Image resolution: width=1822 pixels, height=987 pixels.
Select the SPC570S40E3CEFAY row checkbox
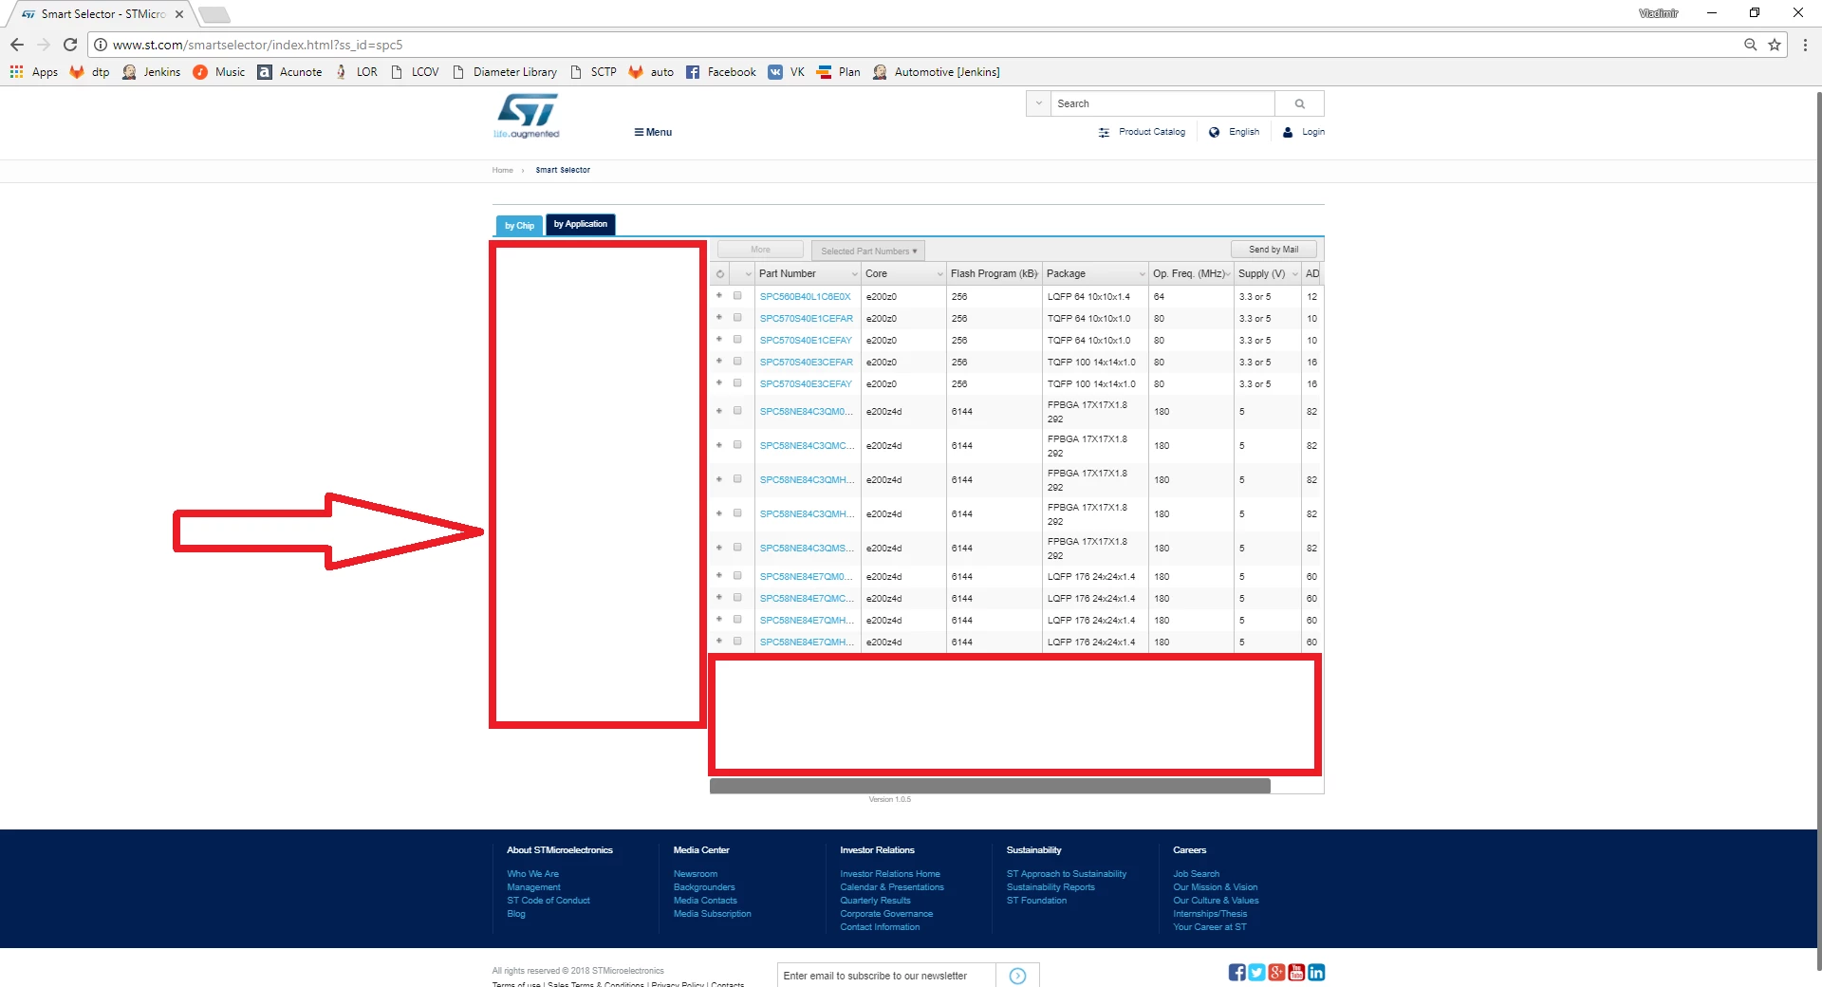pyautogui.click(x=737, y=383)
